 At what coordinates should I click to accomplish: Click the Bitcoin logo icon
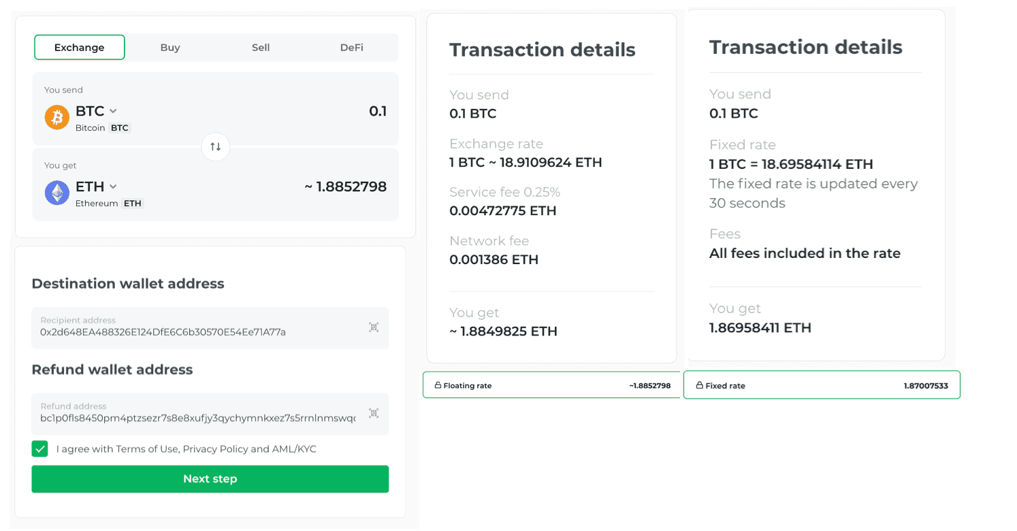click(x=56, y=116)
